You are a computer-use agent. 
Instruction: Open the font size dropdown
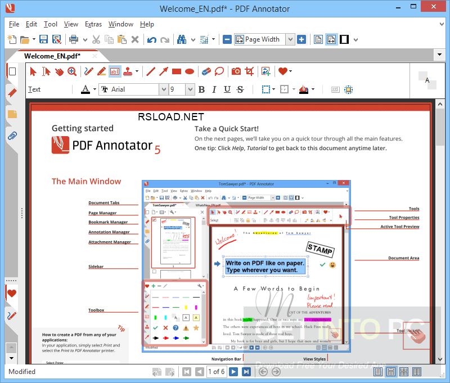190,89
